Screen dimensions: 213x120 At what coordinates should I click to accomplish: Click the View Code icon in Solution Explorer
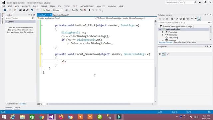point(192,19)
